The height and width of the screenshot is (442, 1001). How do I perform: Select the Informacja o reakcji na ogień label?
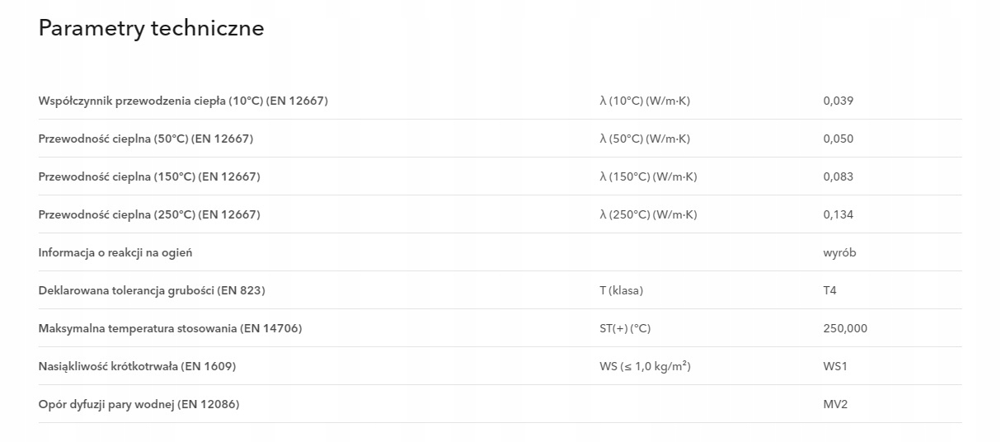click(x=115, y=252)
